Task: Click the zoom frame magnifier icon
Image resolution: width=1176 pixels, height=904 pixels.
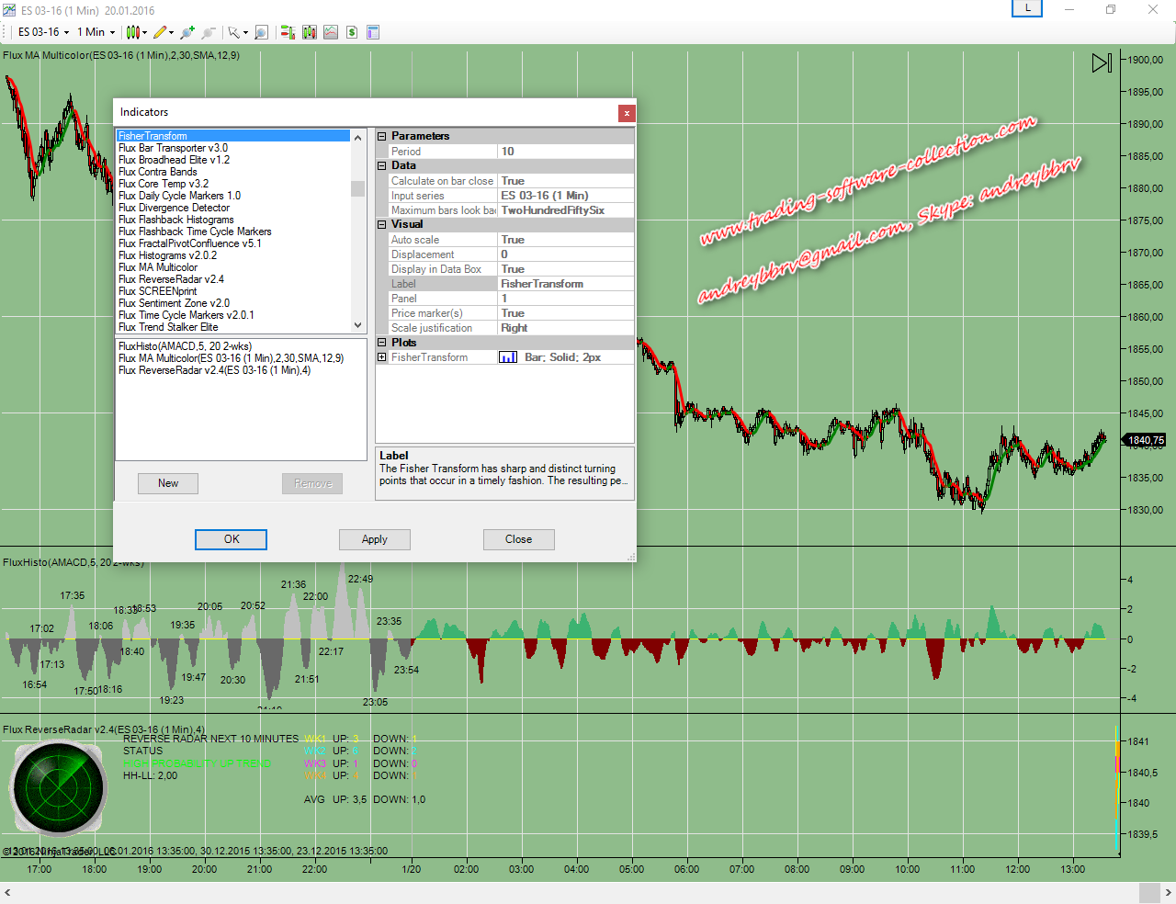Action: (x=261, y=32)
